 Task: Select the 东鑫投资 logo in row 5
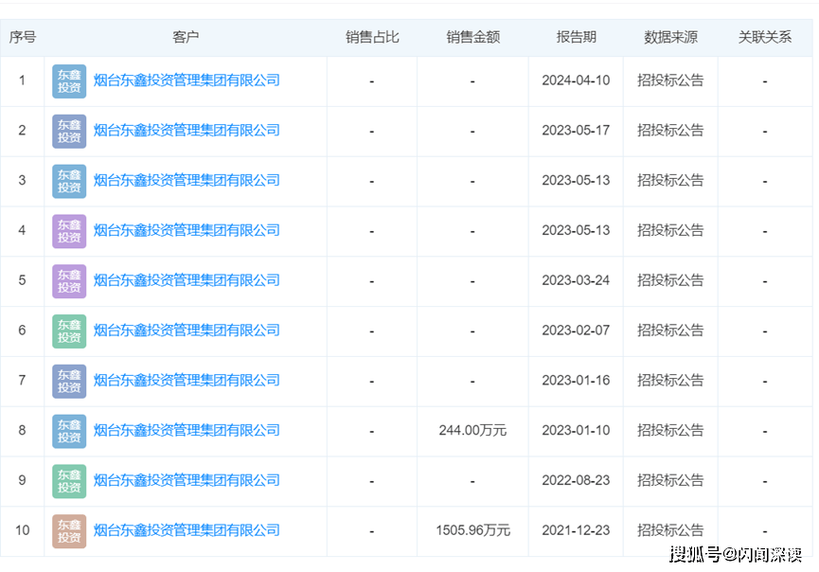(x=69, y=280)
